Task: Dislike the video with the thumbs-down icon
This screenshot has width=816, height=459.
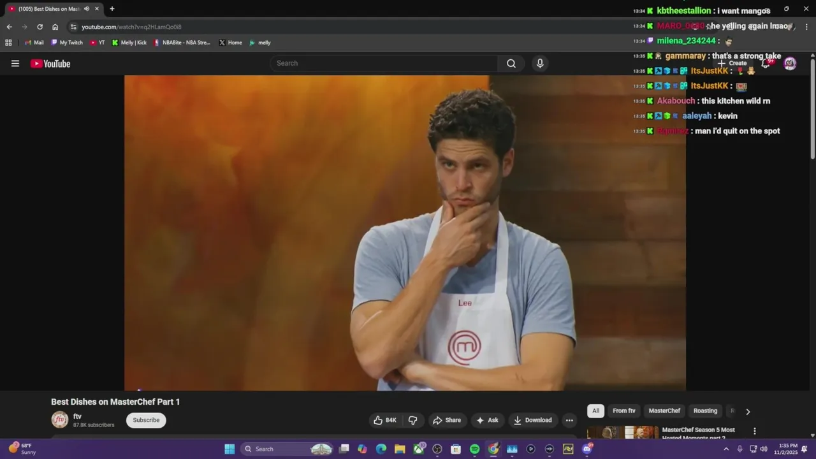Action: point(413,420)
